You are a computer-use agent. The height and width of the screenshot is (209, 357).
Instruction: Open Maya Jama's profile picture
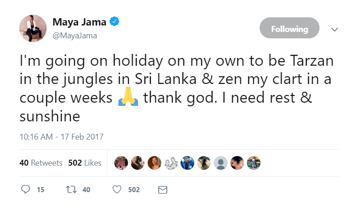(x=33, y=28)
